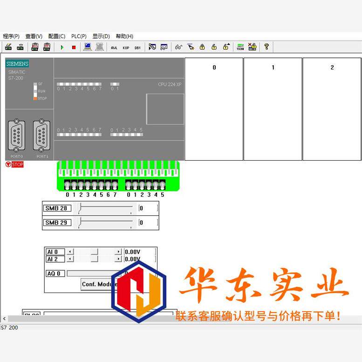
Task: Stop the PLC with the red Stop icon
Action: tap(74, 48)
